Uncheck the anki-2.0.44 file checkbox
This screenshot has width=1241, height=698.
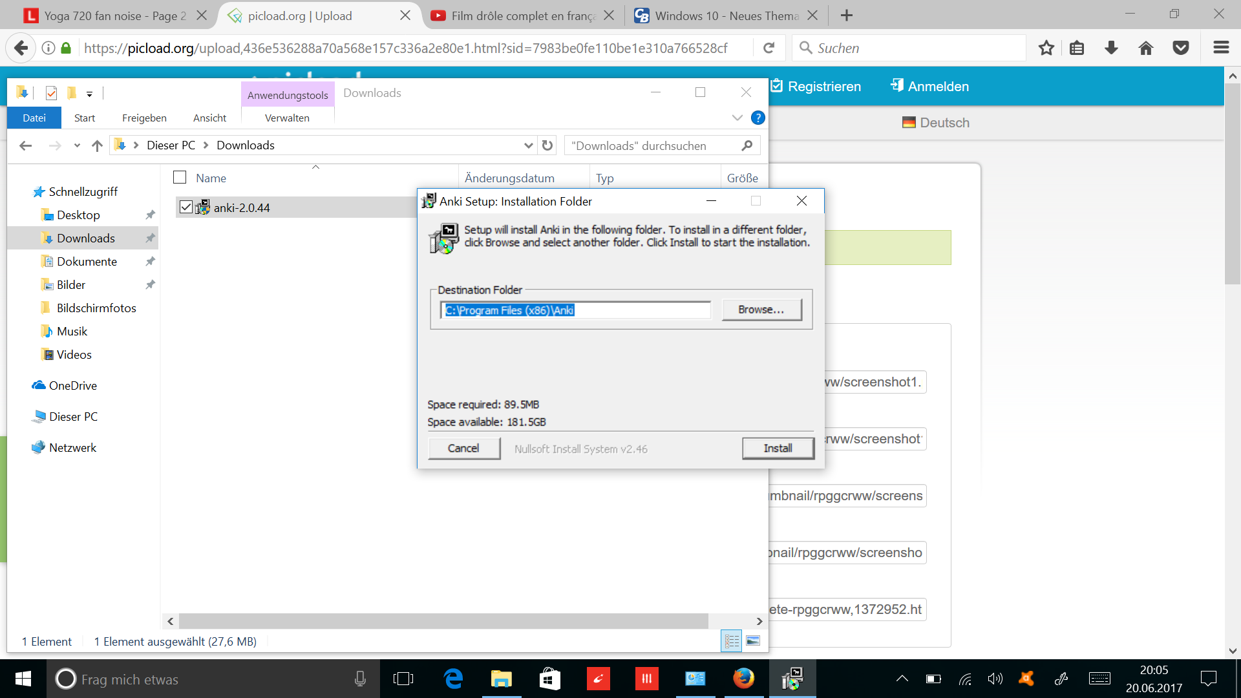186,207
